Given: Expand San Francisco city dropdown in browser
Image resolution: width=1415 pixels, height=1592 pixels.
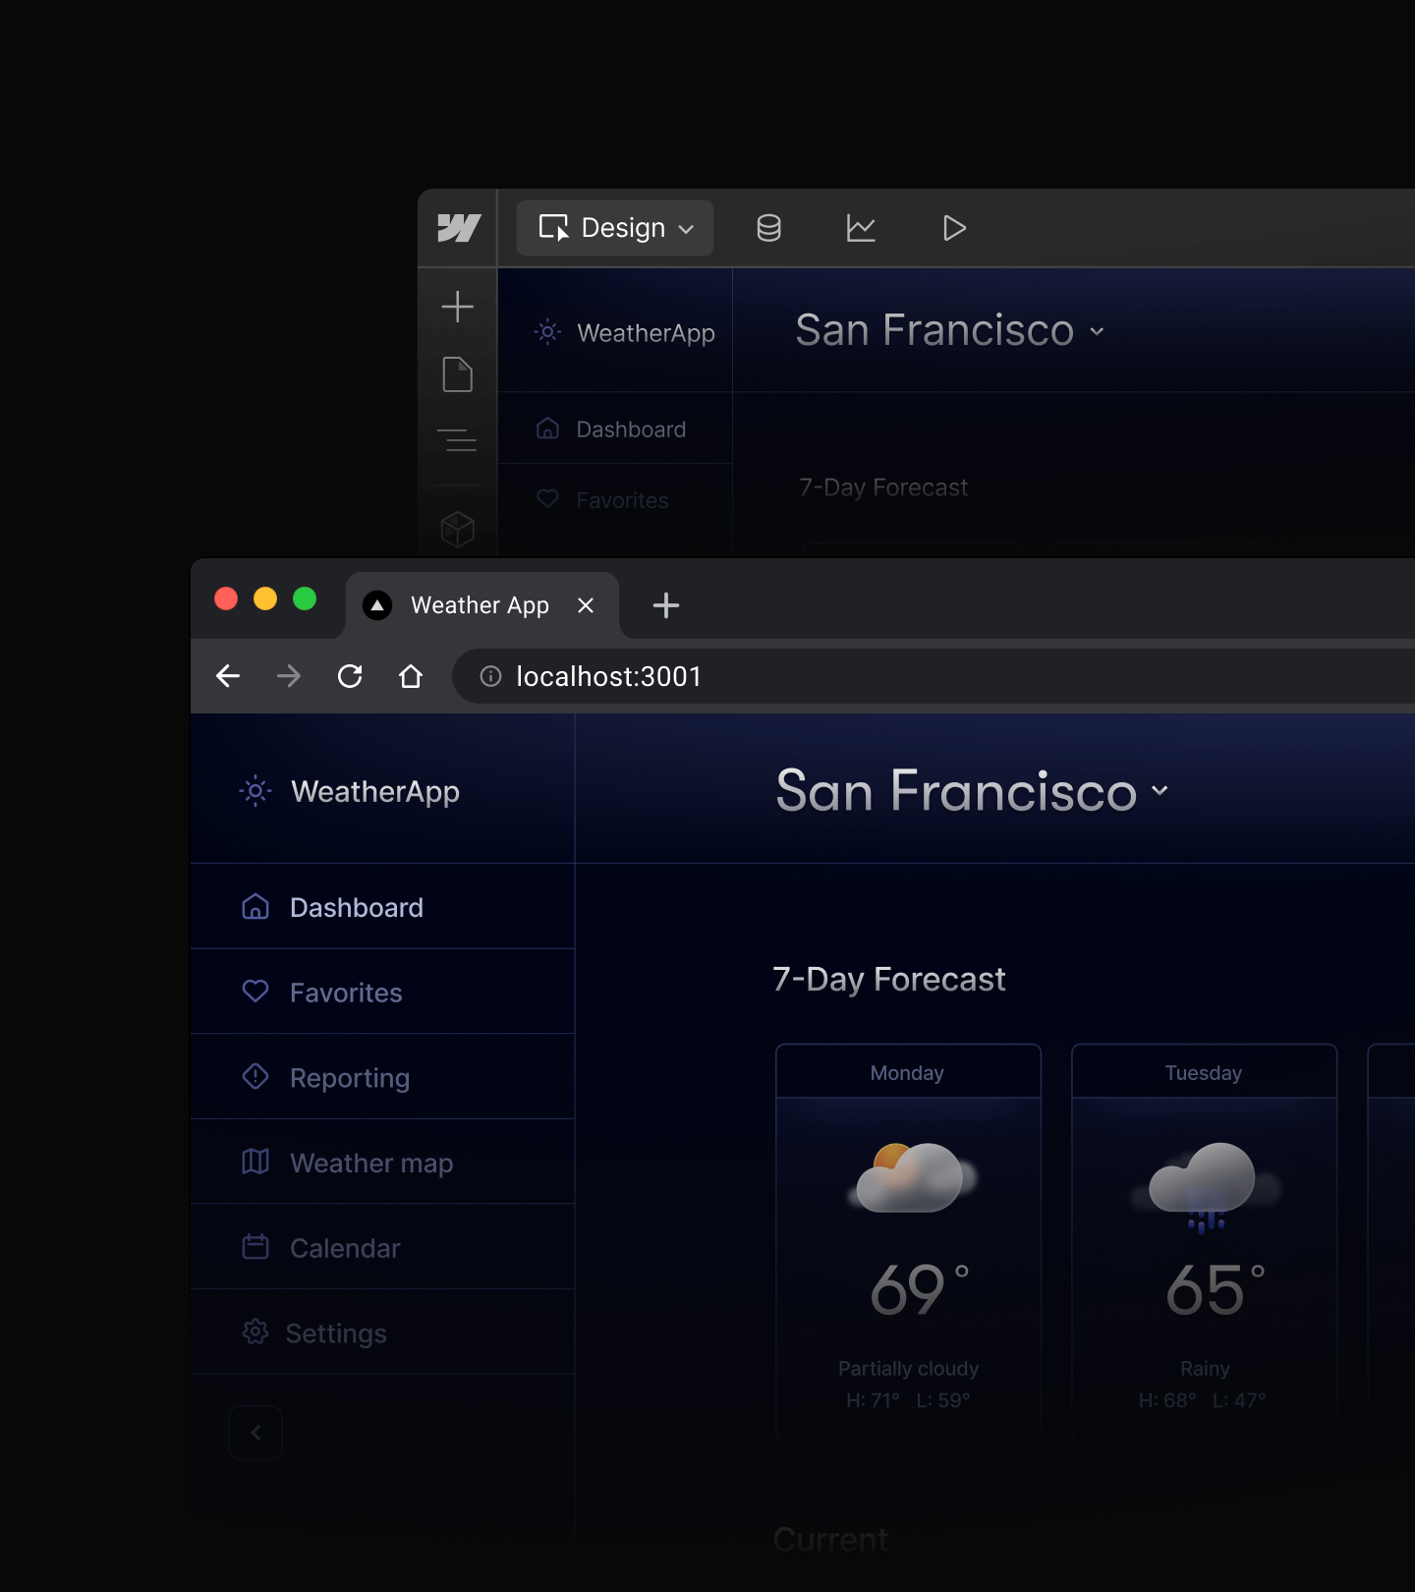Looking at the screenshot, I should (1160, 791).
